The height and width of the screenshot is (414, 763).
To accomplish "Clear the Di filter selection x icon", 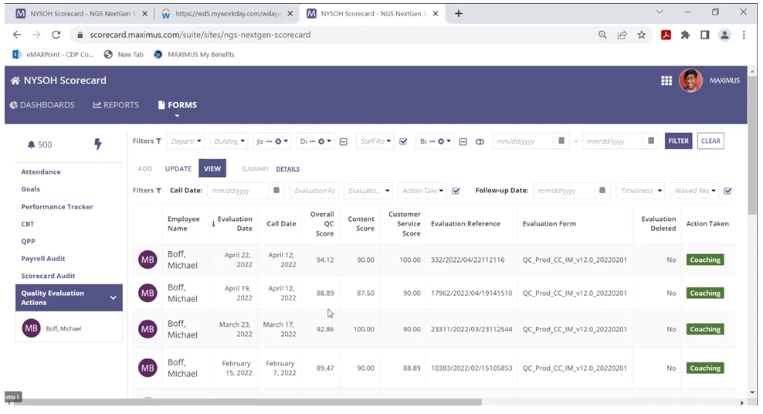I will 321,141.
